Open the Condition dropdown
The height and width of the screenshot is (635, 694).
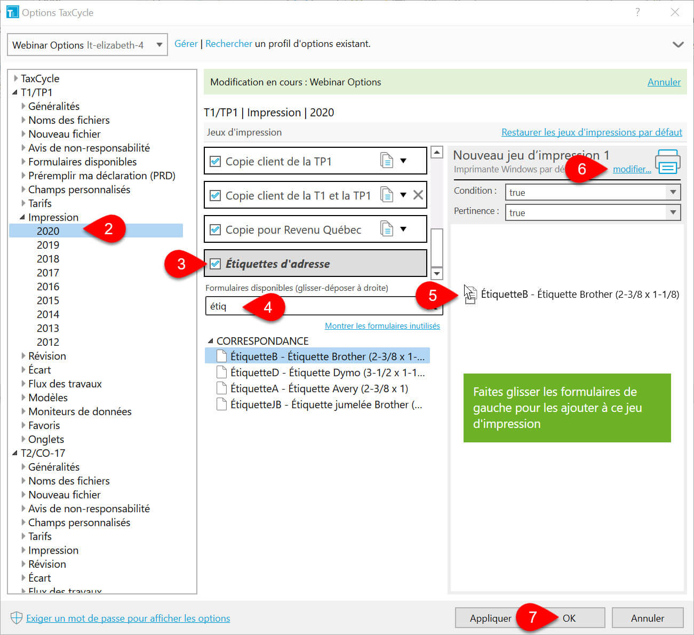(x=593, y=192)
